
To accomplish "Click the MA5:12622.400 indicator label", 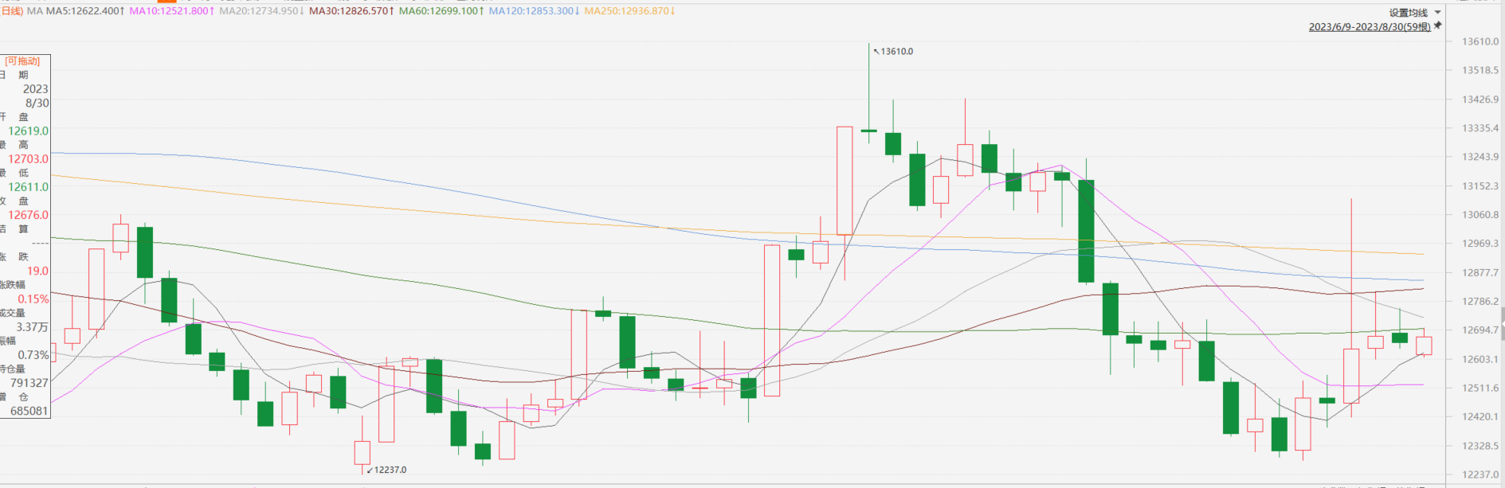I will point(85,11).
